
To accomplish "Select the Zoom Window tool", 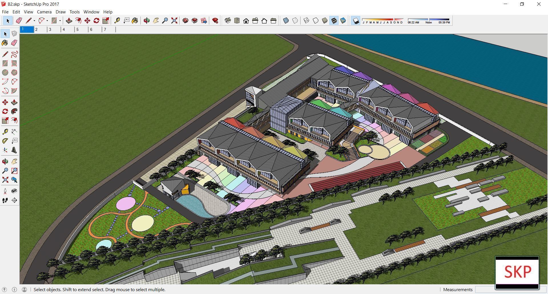I will (x=14, y=171).
